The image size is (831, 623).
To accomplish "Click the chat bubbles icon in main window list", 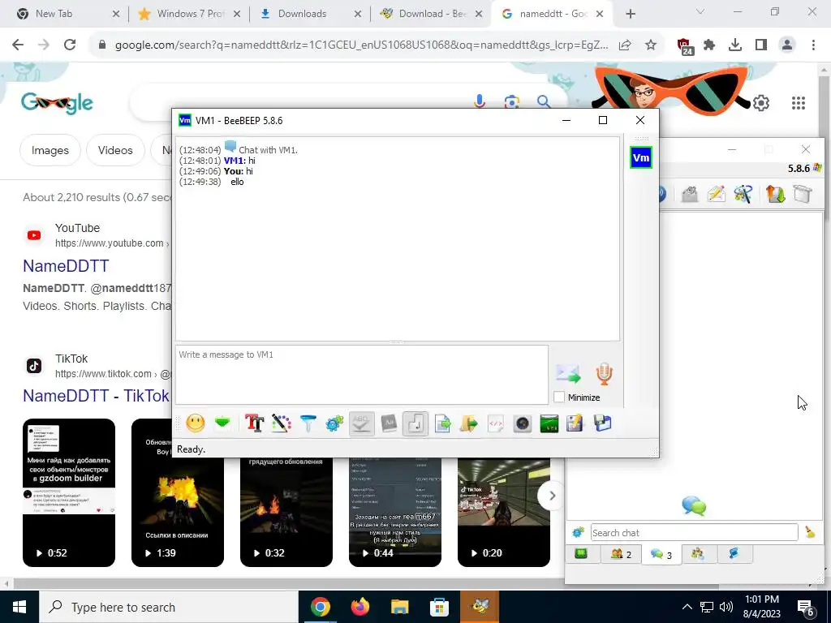I will (694, 506).
